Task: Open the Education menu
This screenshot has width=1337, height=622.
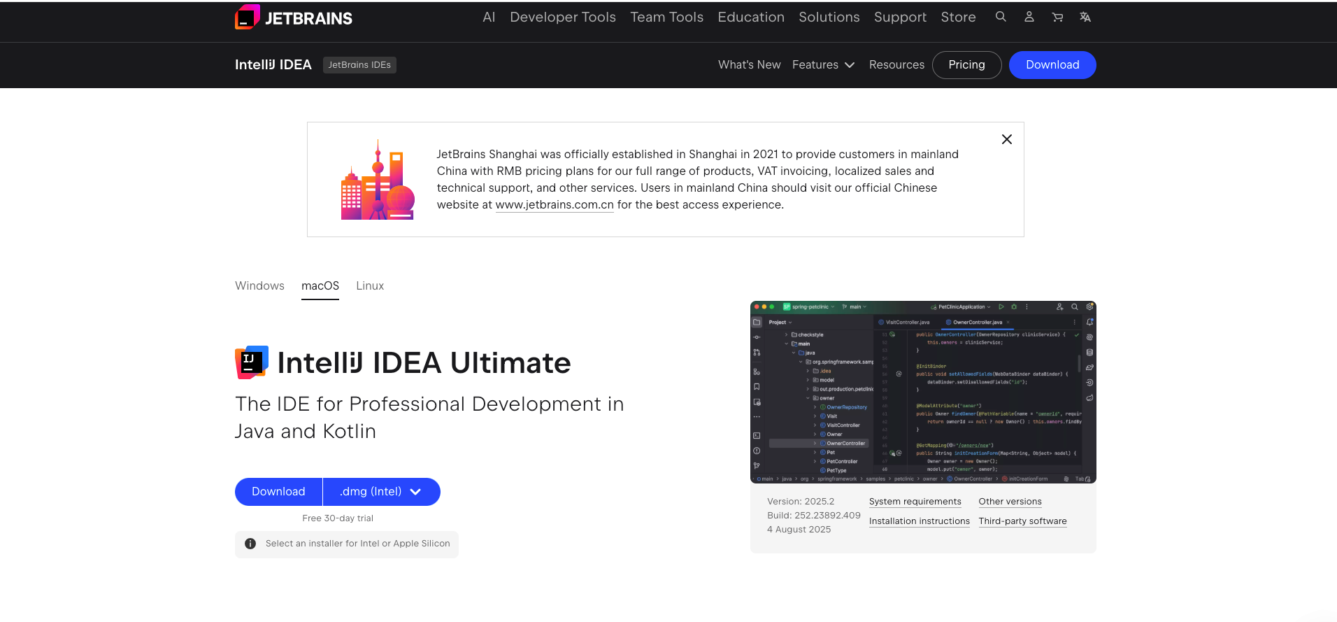Action: tap(751, 17)
